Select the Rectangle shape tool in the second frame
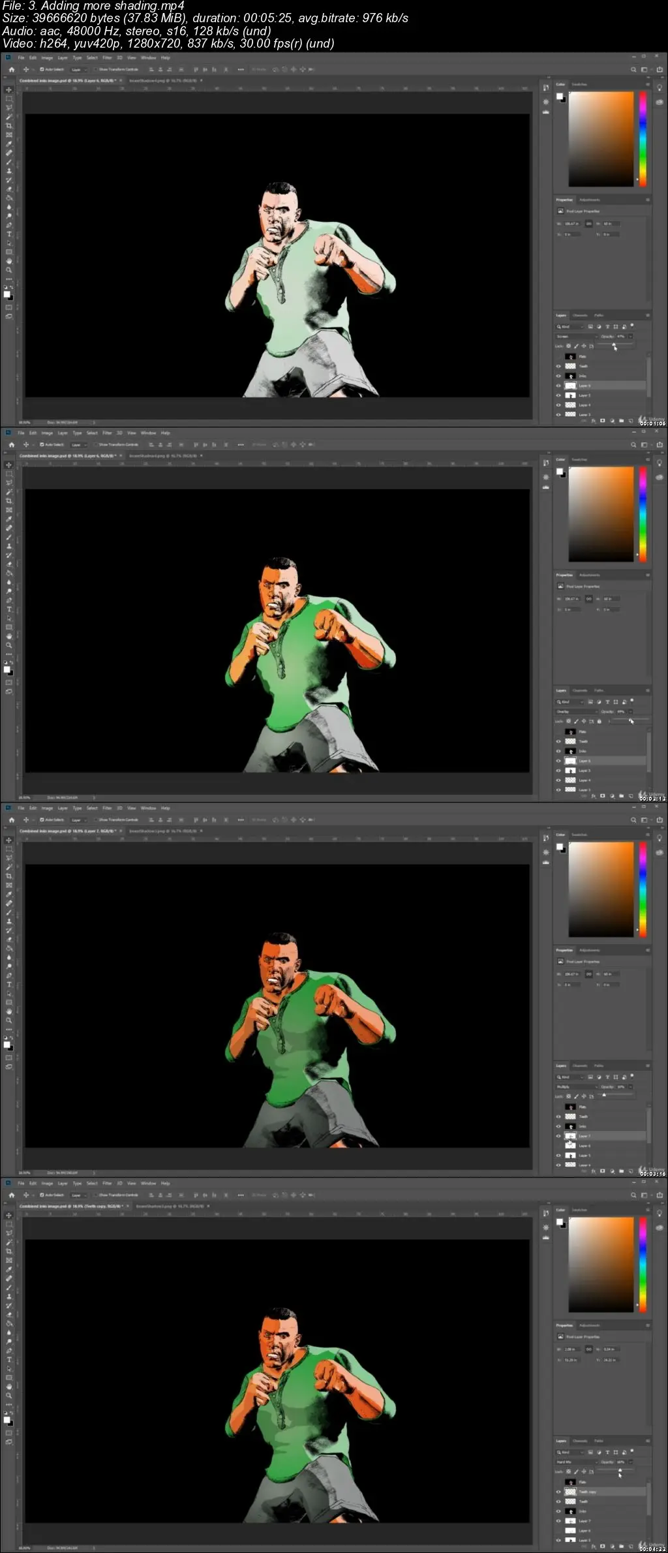Image resolution: width=668 pixels, height=1553 pixels. click(8, 627)
